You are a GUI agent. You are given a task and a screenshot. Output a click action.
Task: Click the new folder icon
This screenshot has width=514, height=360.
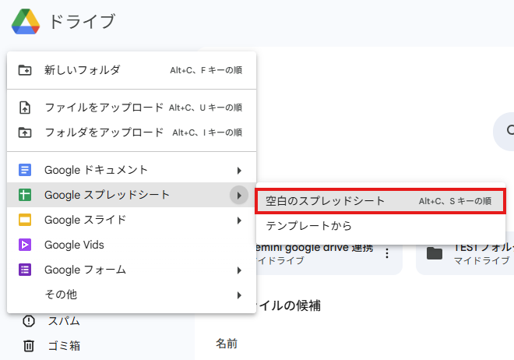[x=25, y=70]
